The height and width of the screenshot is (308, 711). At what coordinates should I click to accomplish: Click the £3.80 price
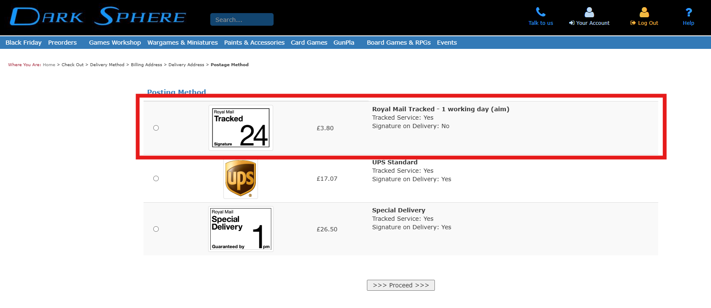pos(325,128)
